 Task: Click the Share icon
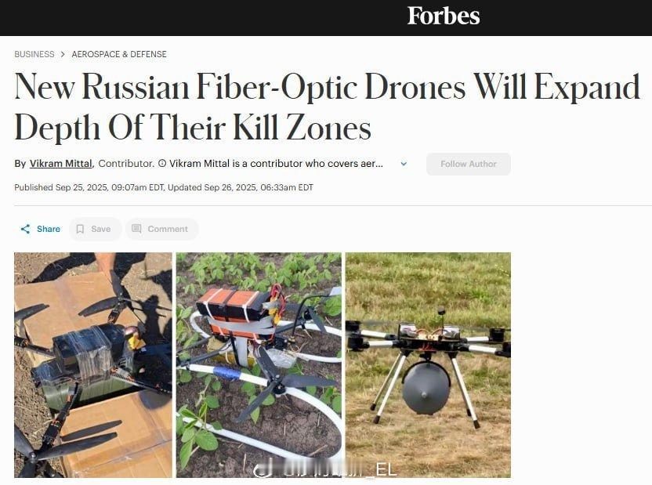pos(25,229)
